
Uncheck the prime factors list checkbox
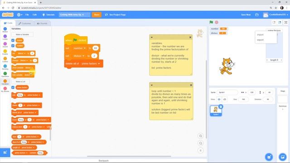click(13, 87)
